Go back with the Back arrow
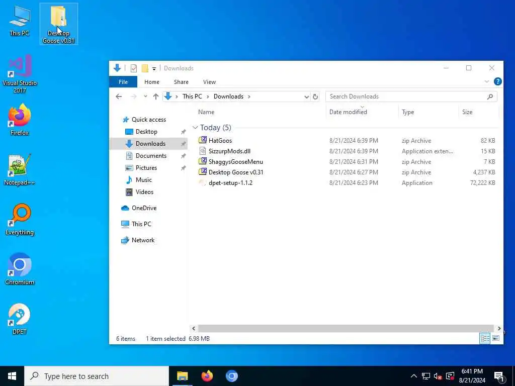Viewport: 515px width, 386px height. [x=119, y=96]
